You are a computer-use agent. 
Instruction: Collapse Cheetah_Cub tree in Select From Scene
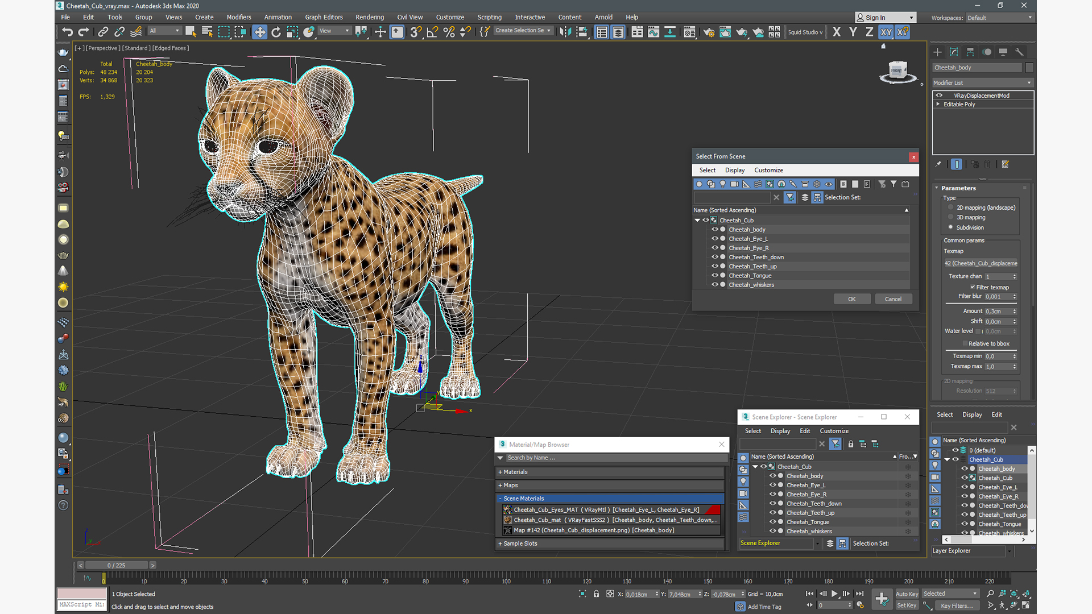697,220
